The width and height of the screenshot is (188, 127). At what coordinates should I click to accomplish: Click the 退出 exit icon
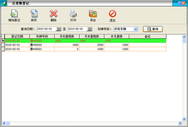click(112, 14)
